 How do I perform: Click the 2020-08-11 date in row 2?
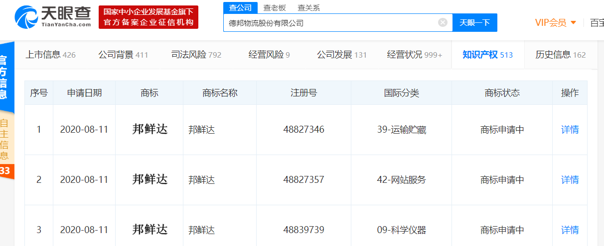pos(84,180)
